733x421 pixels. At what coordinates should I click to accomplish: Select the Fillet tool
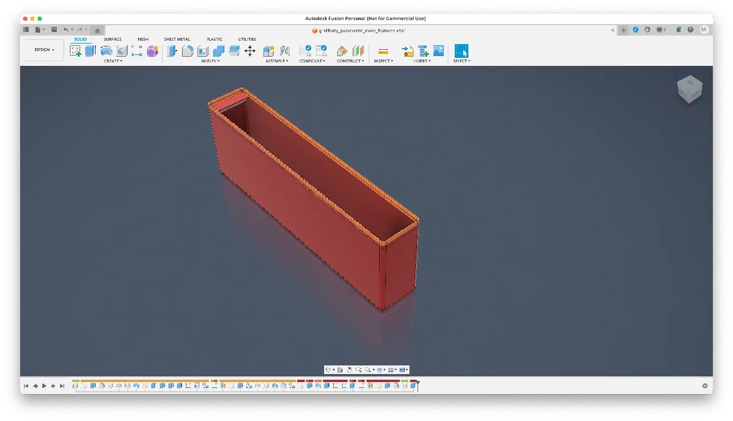click(x=188, y=51)
